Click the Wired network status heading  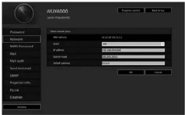[60, 31]
